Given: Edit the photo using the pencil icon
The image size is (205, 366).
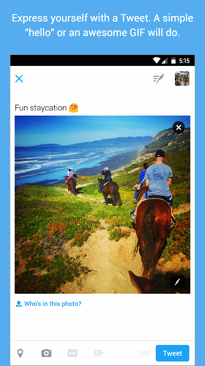Looking at the screenshot, I should pyautogui.click(x=177, y=282).
